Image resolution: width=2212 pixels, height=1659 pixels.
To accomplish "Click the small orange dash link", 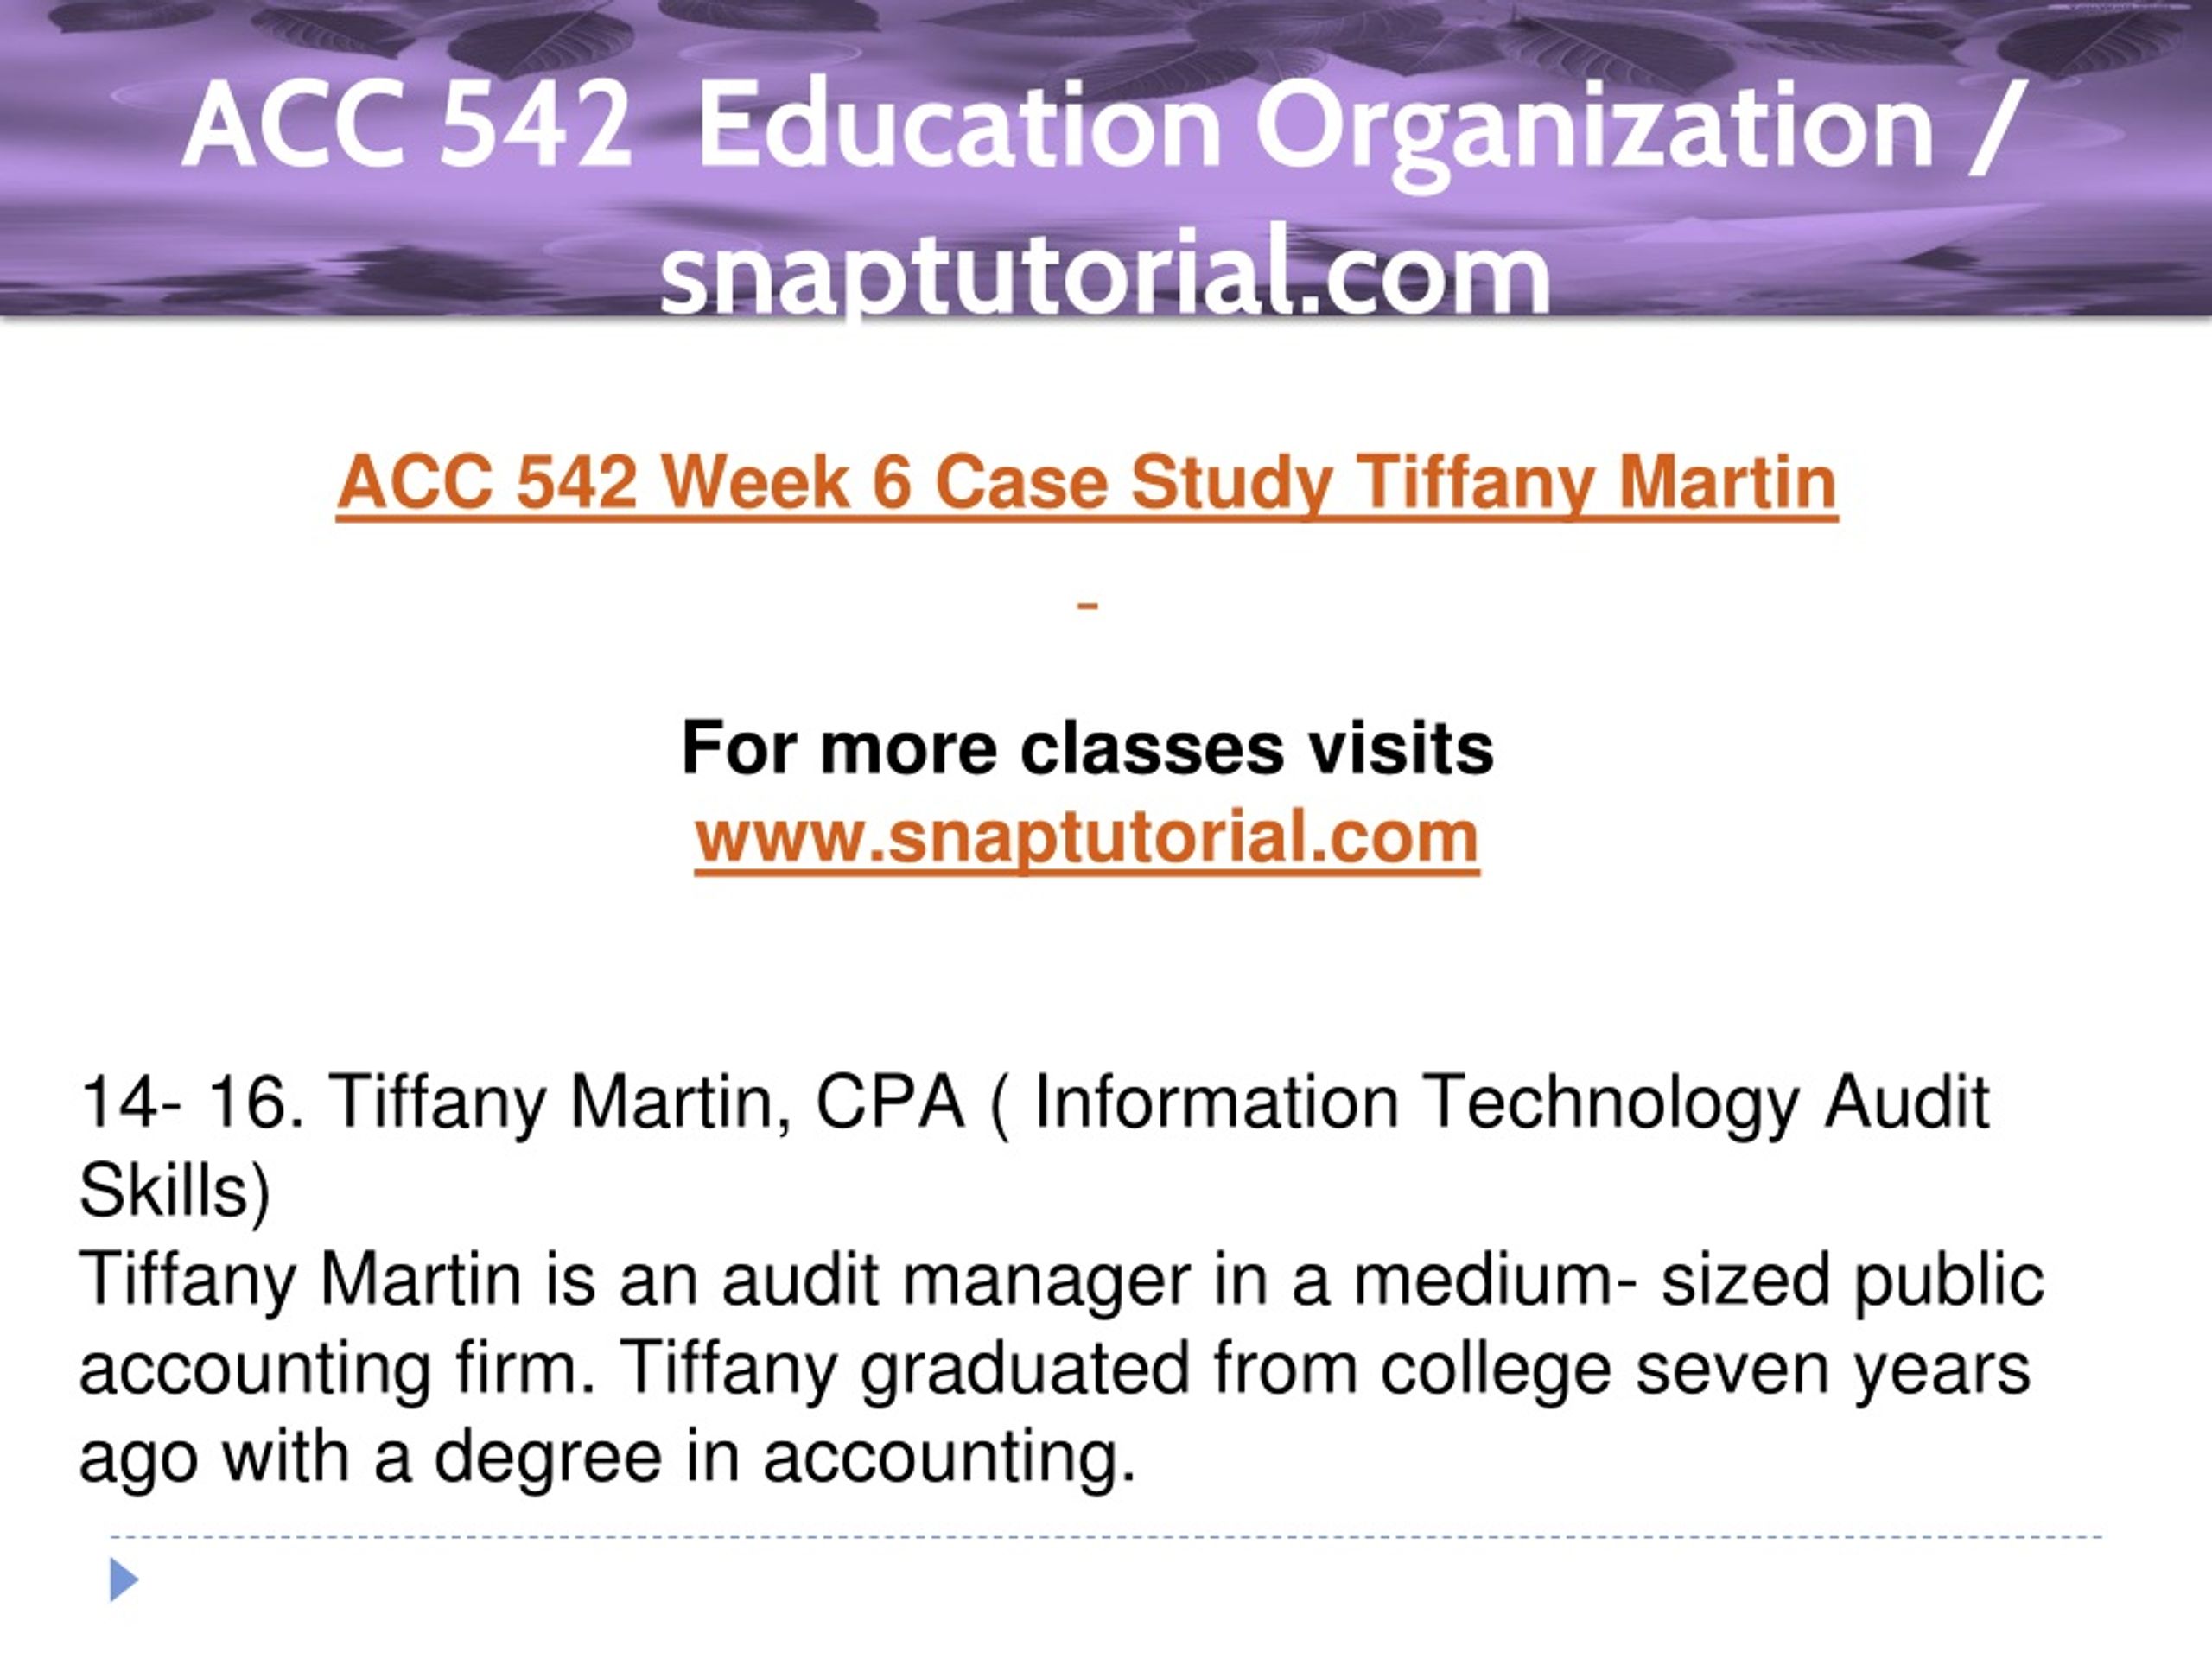I will [x=1089, y=606].
